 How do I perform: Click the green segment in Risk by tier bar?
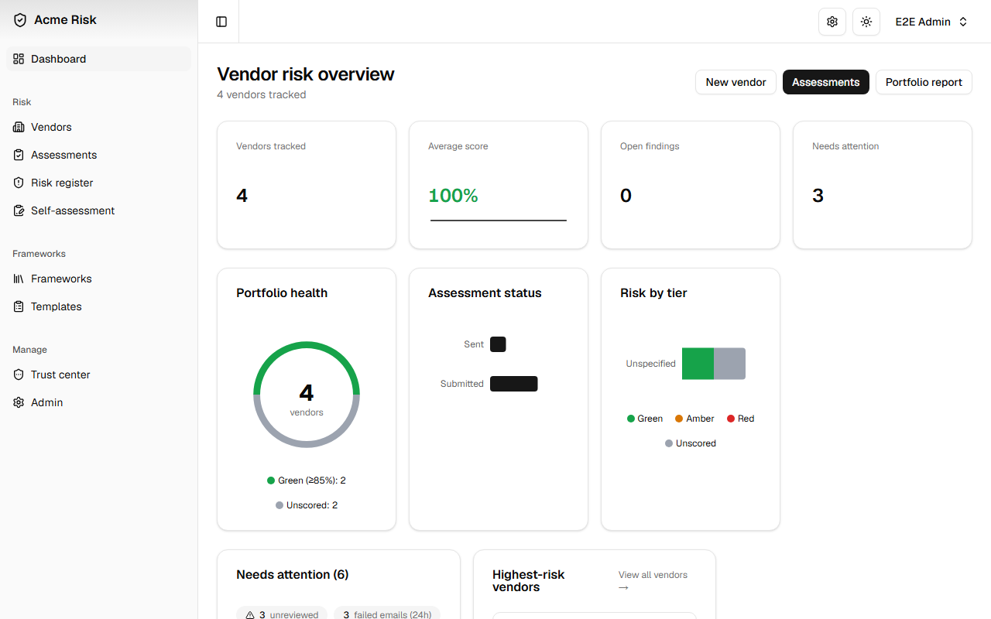click(698, 364)
